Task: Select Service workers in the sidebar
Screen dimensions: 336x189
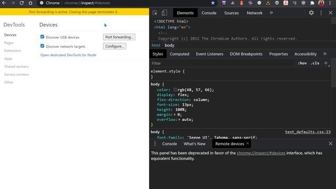Action: (16, 75)
